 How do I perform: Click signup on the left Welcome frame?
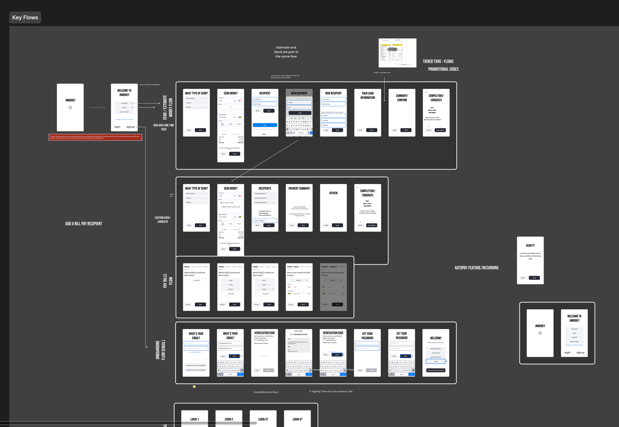point(130,127)
